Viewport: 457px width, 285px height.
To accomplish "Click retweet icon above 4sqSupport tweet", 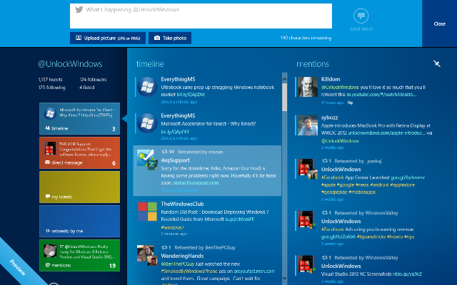I will pyautogui.click(x=164, y=152).
